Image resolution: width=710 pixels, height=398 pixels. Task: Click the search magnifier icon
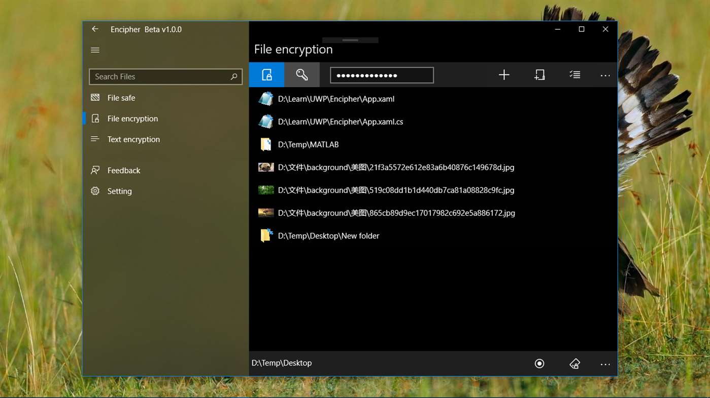(x=233, y=76)
